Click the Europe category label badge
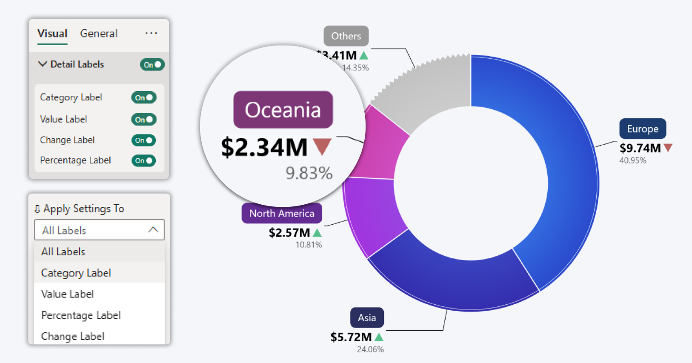This screenshot has height=363, width=692. coord(642,129)
